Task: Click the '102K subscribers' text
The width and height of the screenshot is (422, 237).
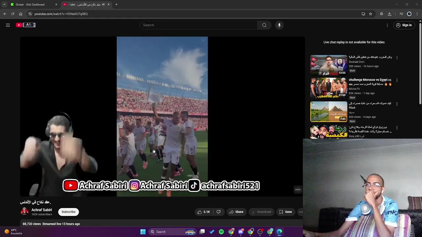Action: click(42, 214)
